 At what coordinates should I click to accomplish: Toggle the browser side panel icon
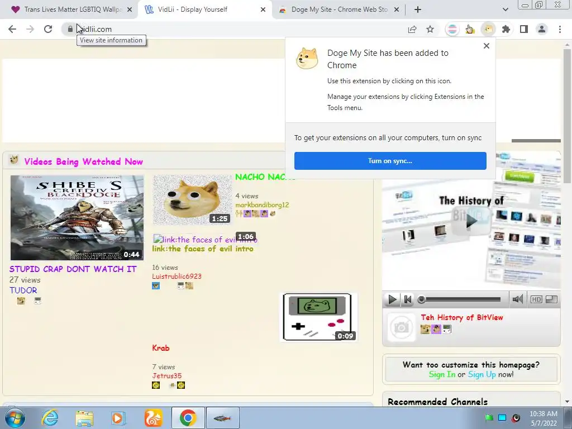(524, 29)
